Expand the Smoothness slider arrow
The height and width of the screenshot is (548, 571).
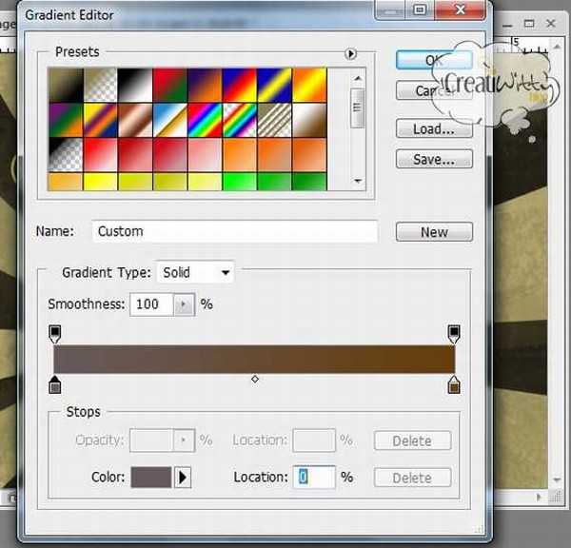click(x=184, y=304)
